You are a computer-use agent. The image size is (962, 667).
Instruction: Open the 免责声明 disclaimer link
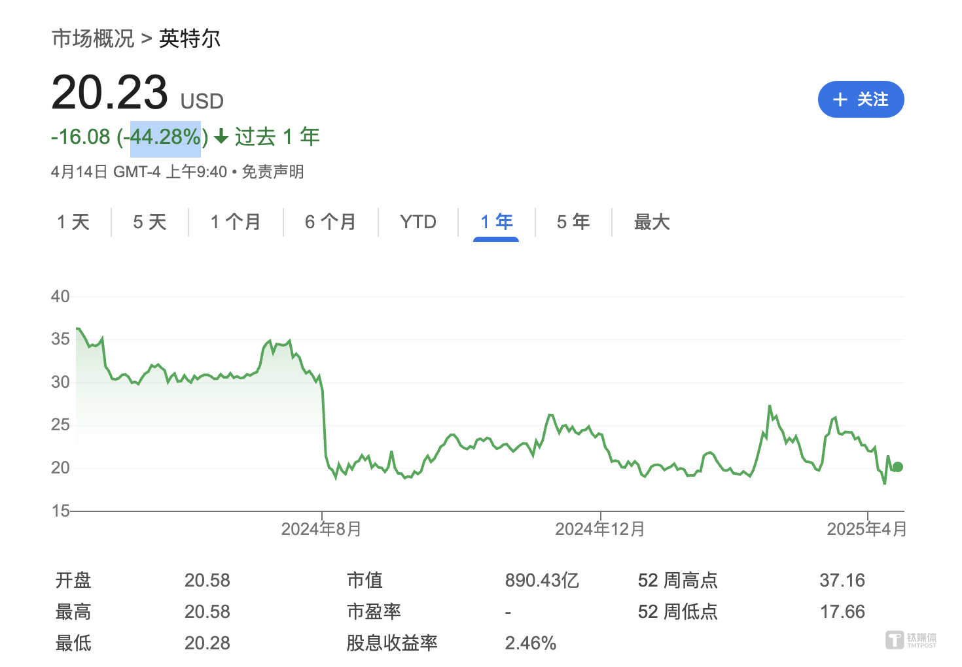coord(273,172)
